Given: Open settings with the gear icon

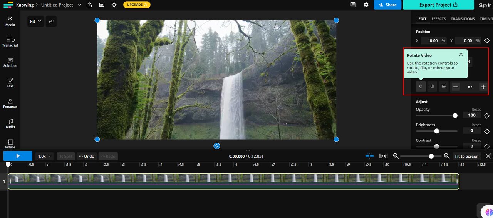Looking at the screenshot, I should click(x=366, y=5).
